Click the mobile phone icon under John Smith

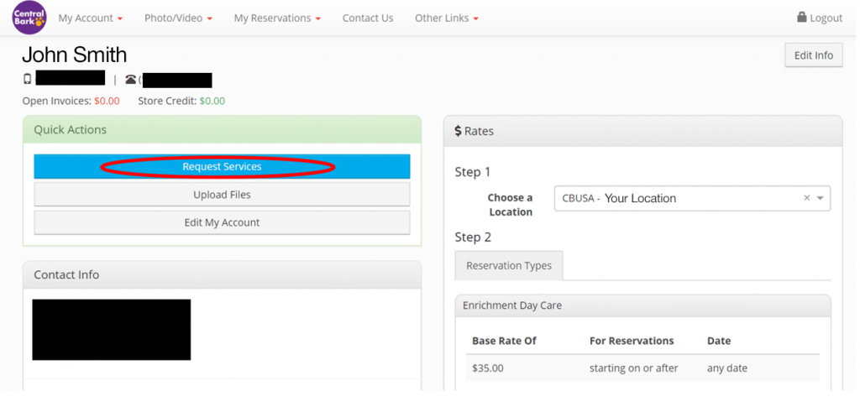[28, 79]
